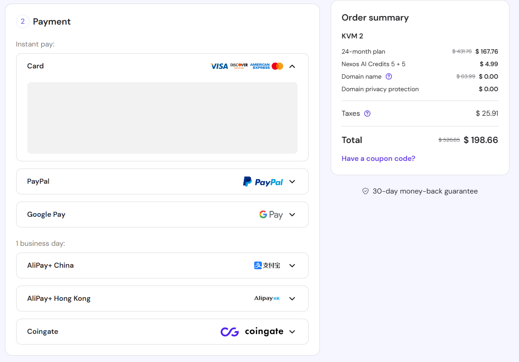The width and height of the screenshot is (519, 362).
Task: Click the AlipayHK logo
Action: coord(267,298)
